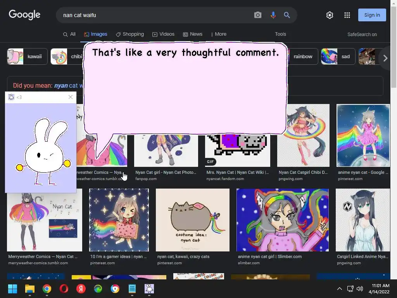Open Nyan Cat girl fanpop thumbnail
397x298 pixels.
click(166, 151)
